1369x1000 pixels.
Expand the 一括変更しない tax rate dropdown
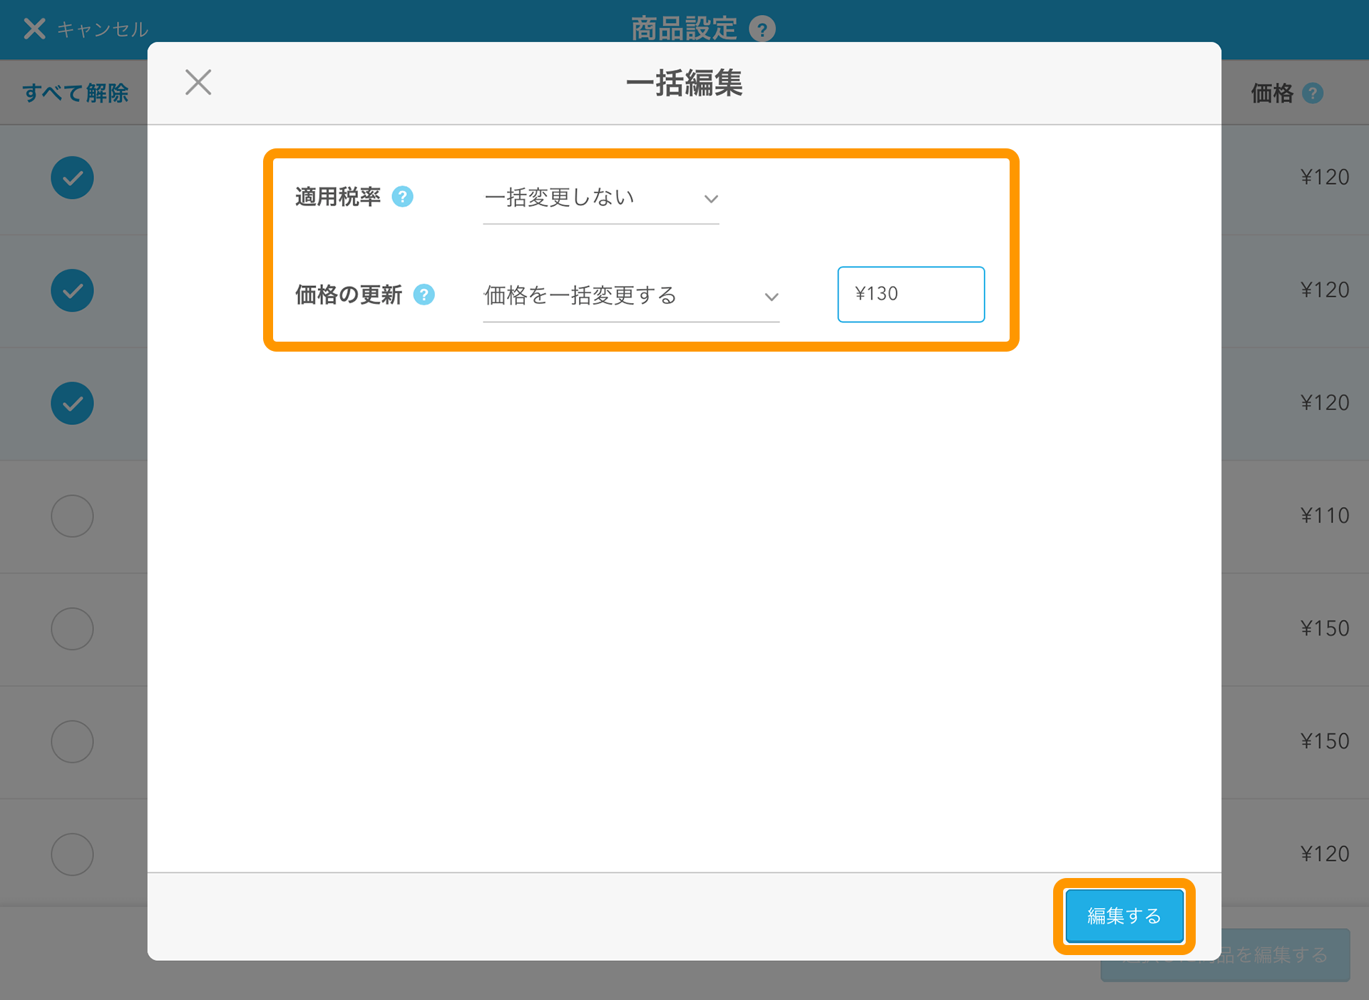coord(601,198)
